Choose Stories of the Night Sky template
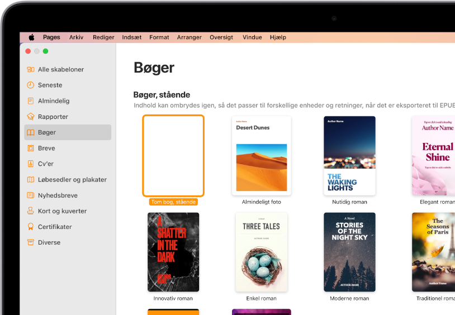The image size is (455, 315). [350, 252]
